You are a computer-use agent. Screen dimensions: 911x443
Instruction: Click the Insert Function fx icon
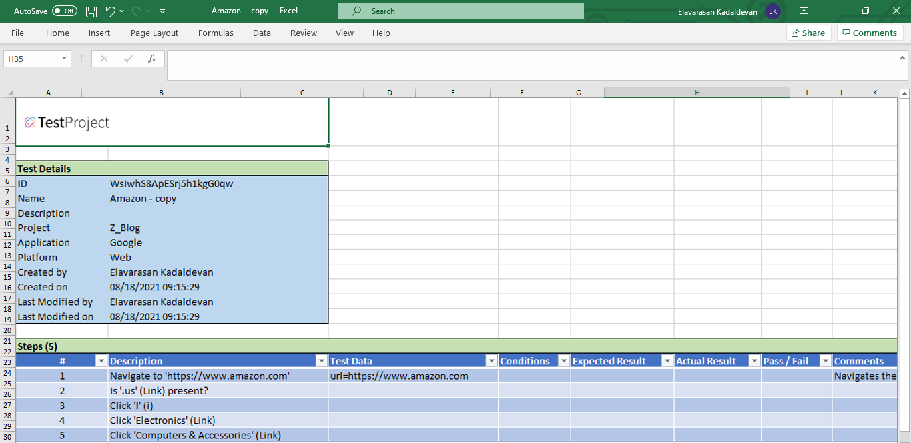pos(152,59)
